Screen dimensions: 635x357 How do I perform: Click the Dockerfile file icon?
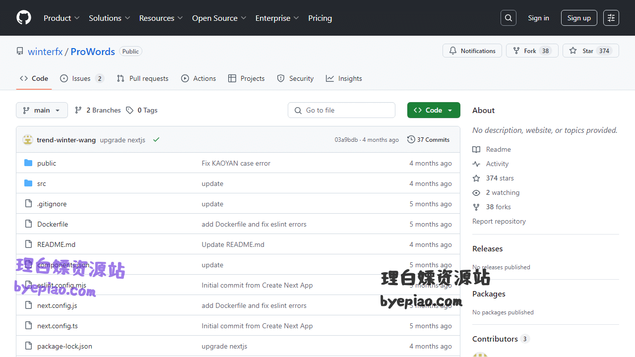pos(28,224)
